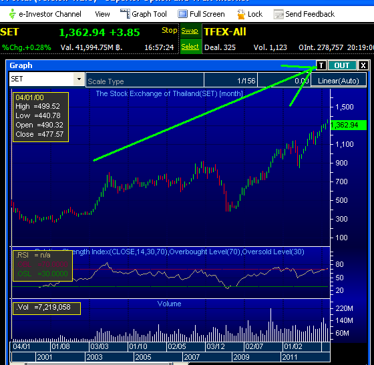
Task: Click the e-Investor Channel green icon
Action: click(12, 14)
